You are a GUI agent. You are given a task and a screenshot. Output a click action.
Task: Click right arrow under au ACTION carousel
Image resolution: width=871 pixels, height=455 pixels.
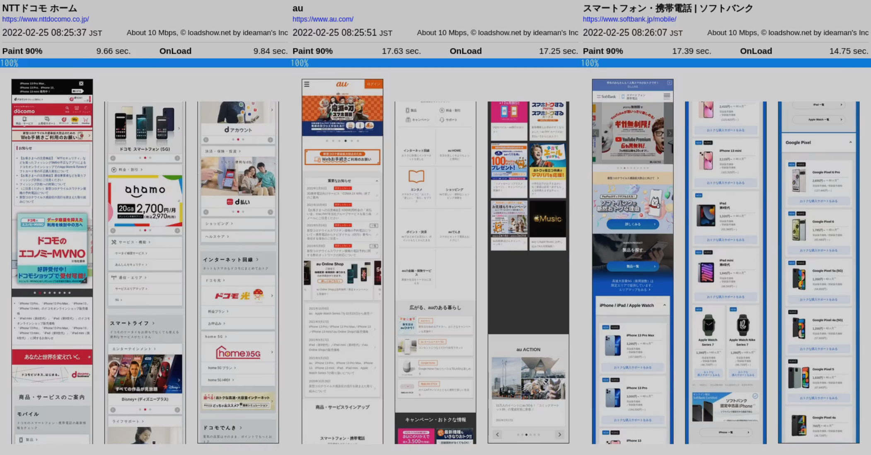[559, 434]
